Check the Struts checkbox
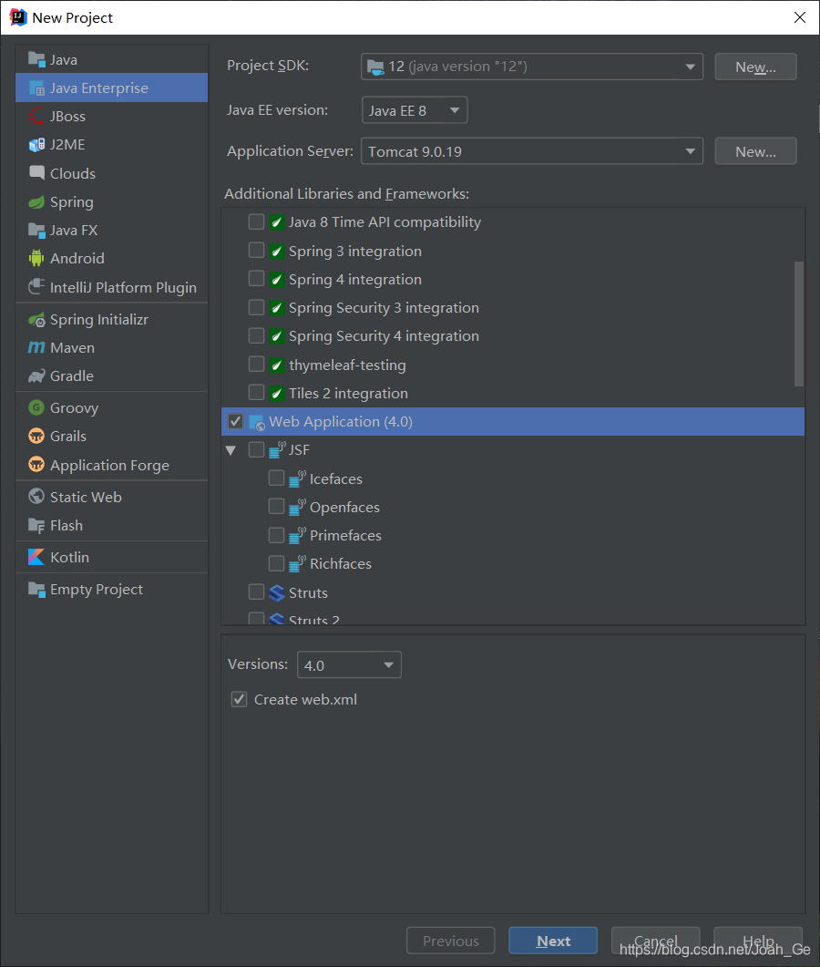The width and height of the screenshot is (820, 967). (257, 592)
